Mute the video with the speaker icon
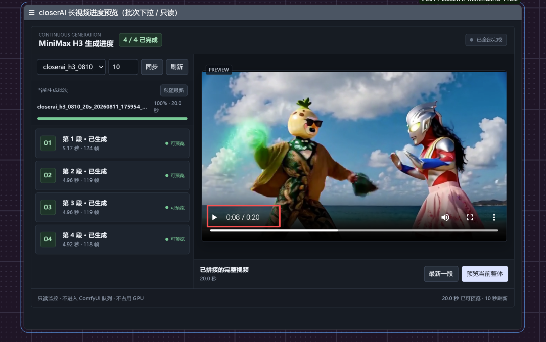 click(x=445, y=217)
